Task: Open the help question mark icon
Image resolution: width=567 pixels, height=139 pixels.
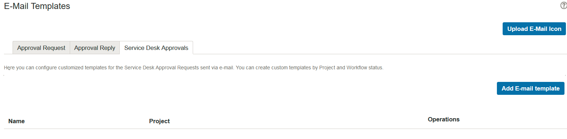Action: coord(563,5)
